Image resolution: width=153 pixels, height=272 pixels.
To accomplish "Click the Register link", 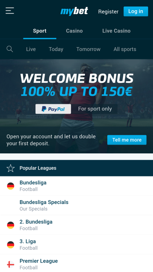I will 108,12.
